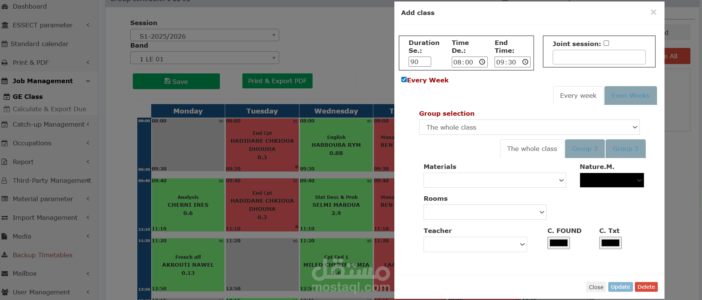702x300 pixels.
Task: Pick the C. FOUND color swatch
Action: pyautogui.click(x=558, y=243)
